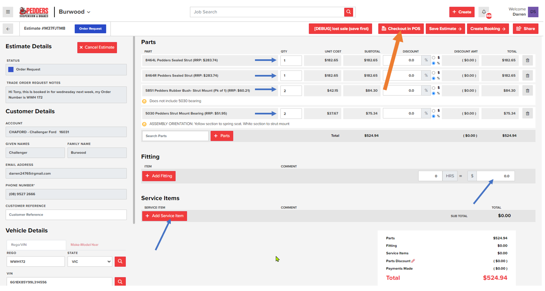Edit Parts Discount pencil icon
Screen dimensions: 545x291
(x=413, y=261)
